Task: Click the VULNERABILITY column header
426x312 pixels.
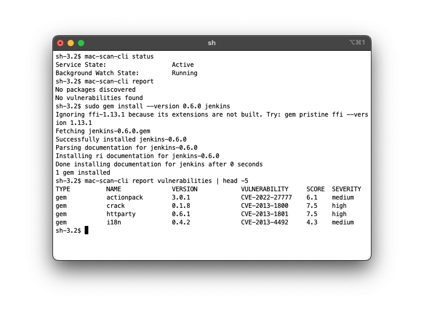Action: 264,189
